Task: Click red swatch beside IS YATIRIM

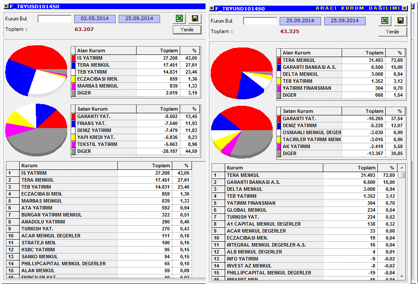Action: [x=73, y=58]
